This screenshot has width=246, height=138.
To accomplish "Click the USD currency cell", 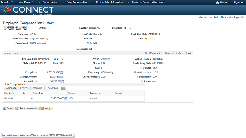I will click(70, 99).
